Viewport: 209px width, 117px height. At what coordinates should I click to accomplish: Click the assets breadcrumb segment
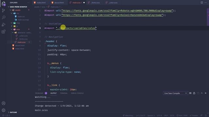pyautogui.click(x=37, y=7)
